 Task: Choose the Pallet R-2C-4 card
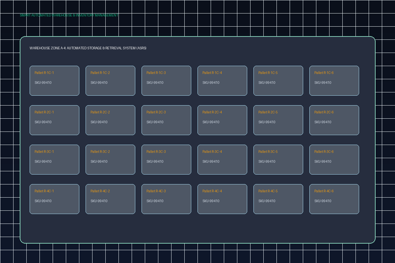pos(222,120)
